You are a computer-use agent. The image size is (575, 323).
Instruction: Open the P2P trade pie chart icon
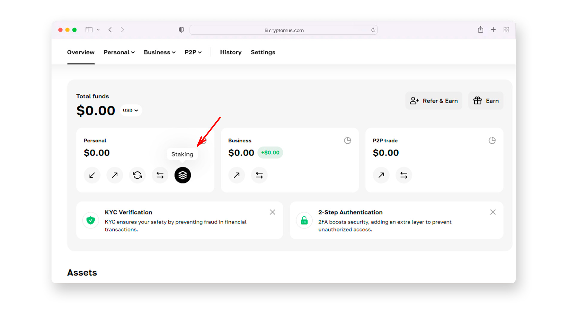492,140
